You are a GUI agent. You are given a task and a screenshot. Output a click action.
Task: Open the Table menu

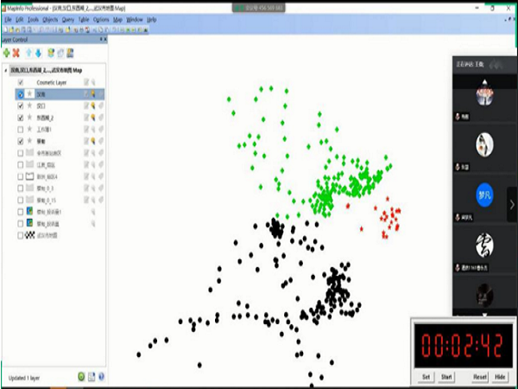point(83,19)
